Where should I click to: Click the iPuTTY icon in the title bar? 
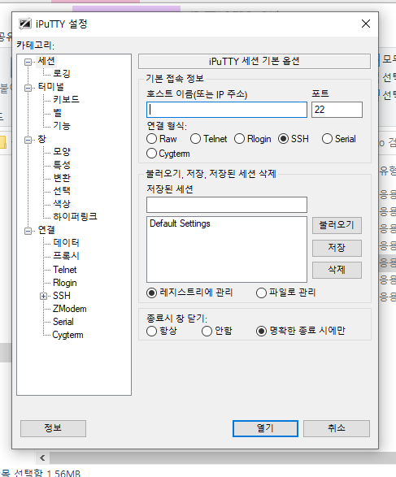[x=25, y=24]
